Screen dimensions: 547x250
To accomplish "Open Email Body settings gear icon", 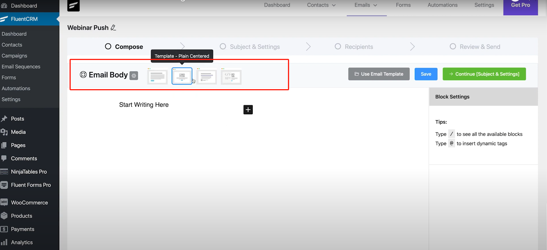I will tap(134, 75).
